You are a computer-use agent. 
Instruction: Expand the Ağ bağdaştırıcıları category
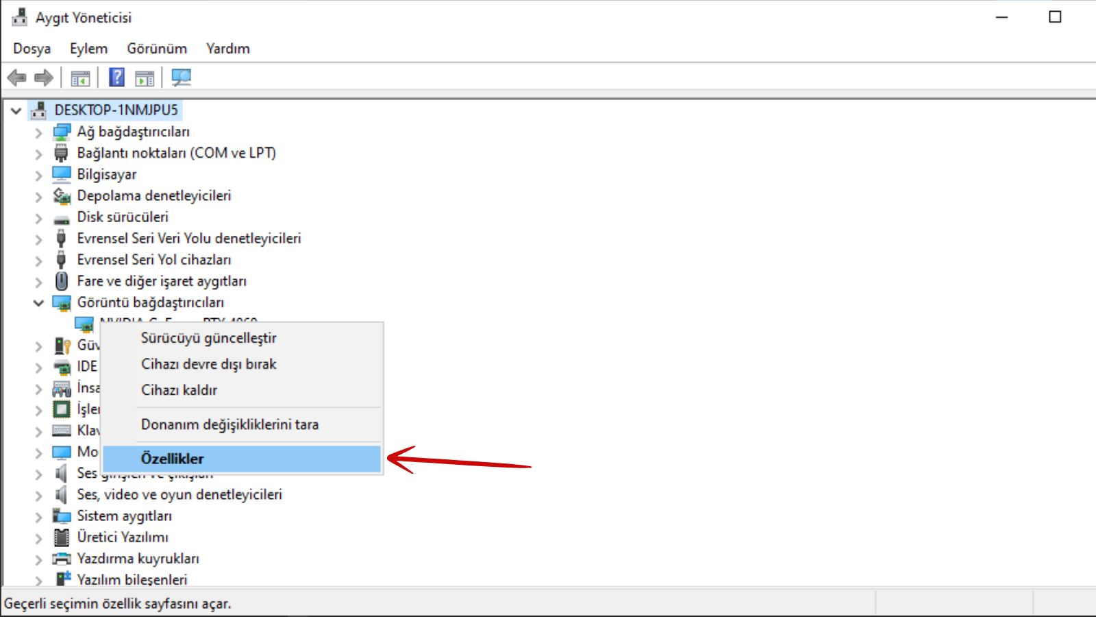pos(38,132)
